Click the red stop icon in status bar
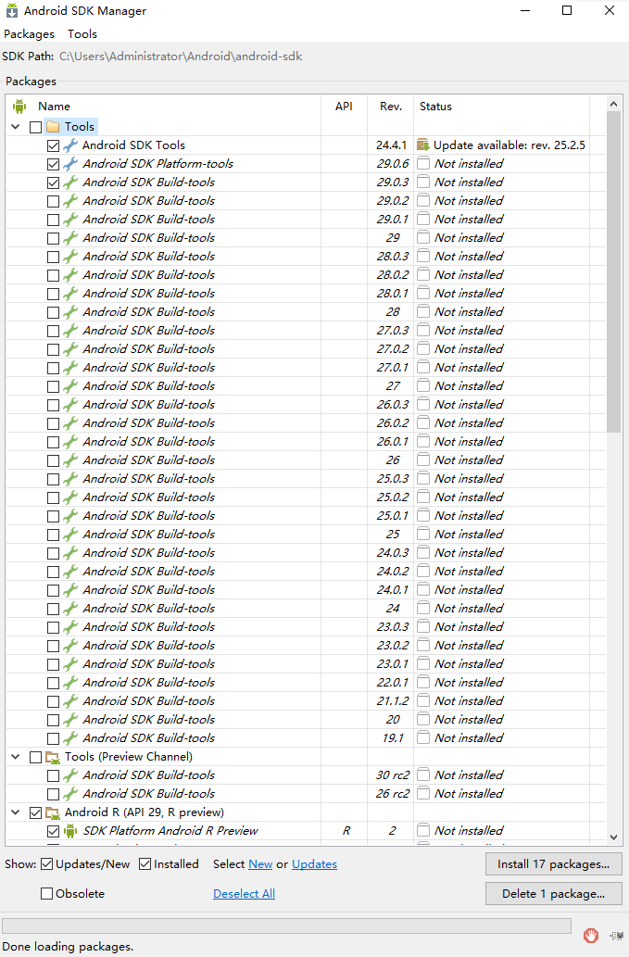The width and height of the screenshot is (629, 957). coord(591,935)
